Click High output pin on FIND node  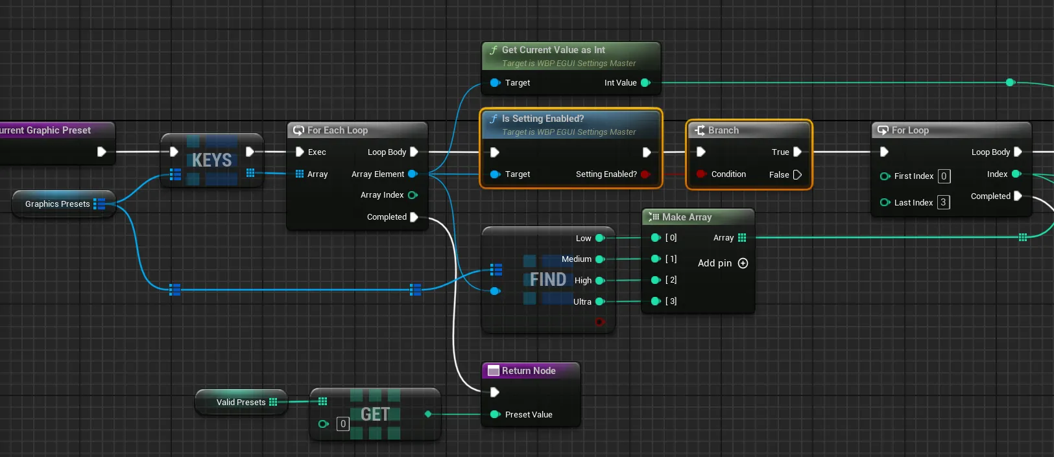click(x=600, y=281)
